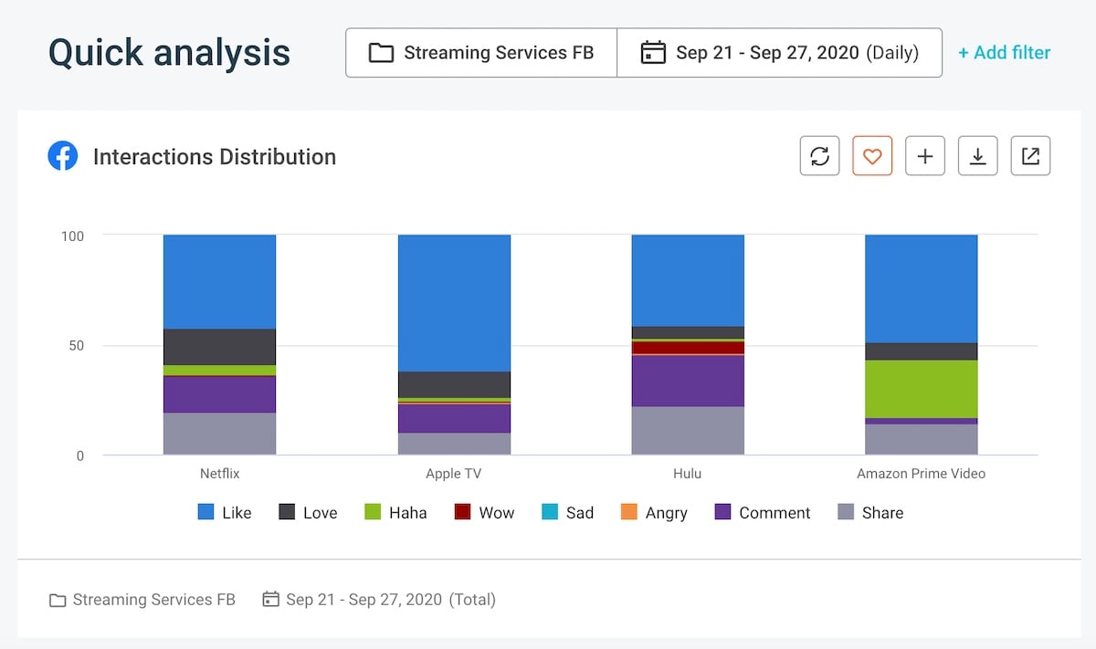Click the Netflix axis label

coord(220,474)
